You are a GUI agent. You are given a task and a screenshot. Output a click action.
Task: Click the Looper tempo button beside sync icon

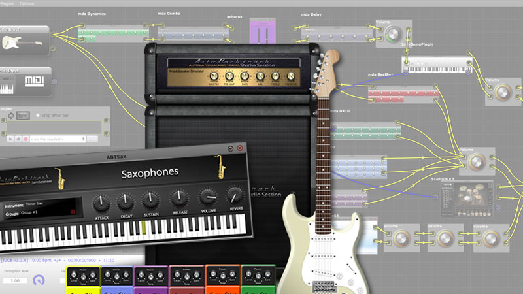coord(23,116)
